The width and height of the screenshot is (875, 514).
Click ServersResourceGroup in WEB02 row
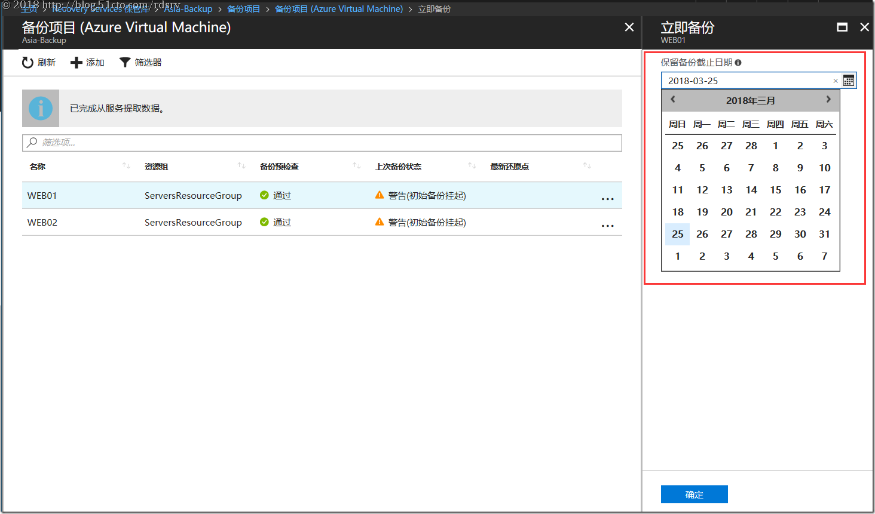pos(193,222)
